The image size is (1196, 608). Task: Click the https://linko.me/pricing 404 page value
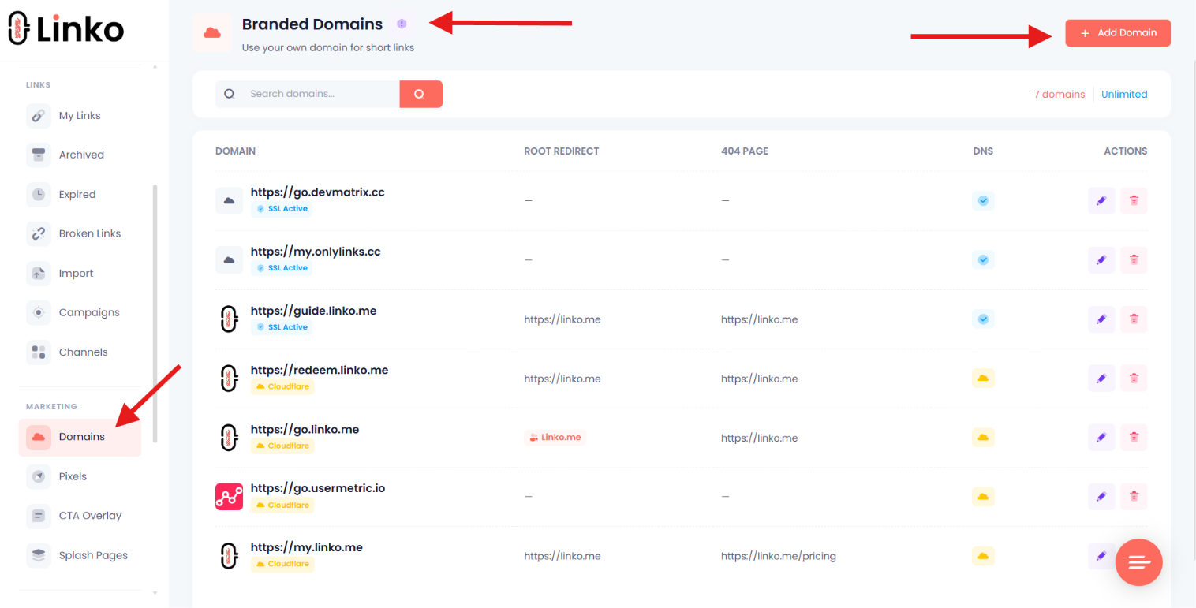click(779, 556)
